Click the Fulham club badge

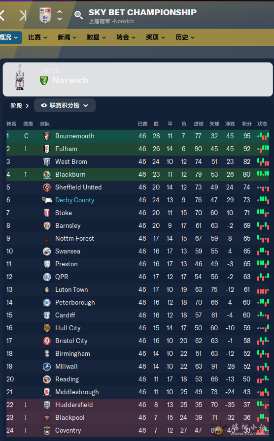point(47,149)
